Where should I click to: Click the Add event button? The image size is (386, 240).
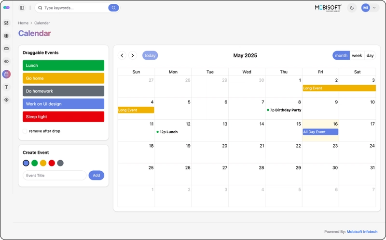point(96,176)
